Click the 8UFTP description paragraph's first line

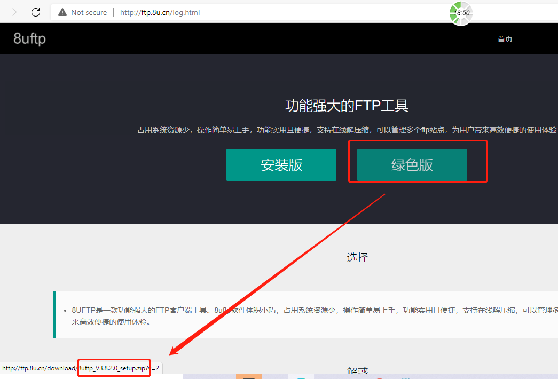[310, 310]
